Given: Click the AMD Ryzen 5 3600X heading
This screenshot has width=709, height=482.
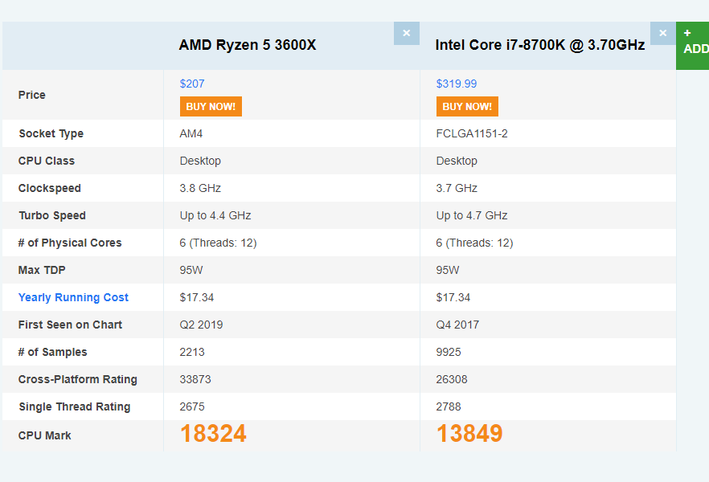Looking at the screenshot, I should [x=248, y=45].
